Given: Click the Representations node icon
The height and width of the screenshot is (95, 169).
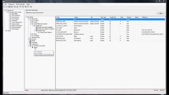Looking at the screenshot, I should [31, 37].
